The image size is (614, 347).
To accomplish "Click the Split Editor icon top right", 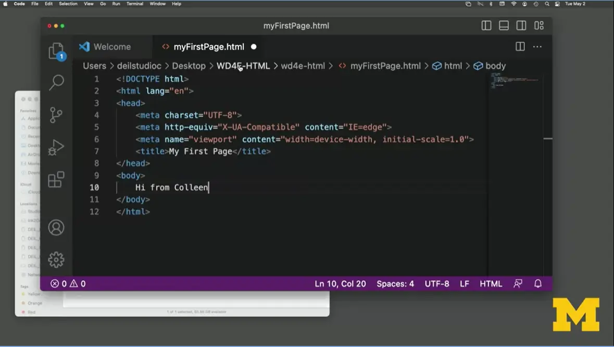I will pos(520,46).
